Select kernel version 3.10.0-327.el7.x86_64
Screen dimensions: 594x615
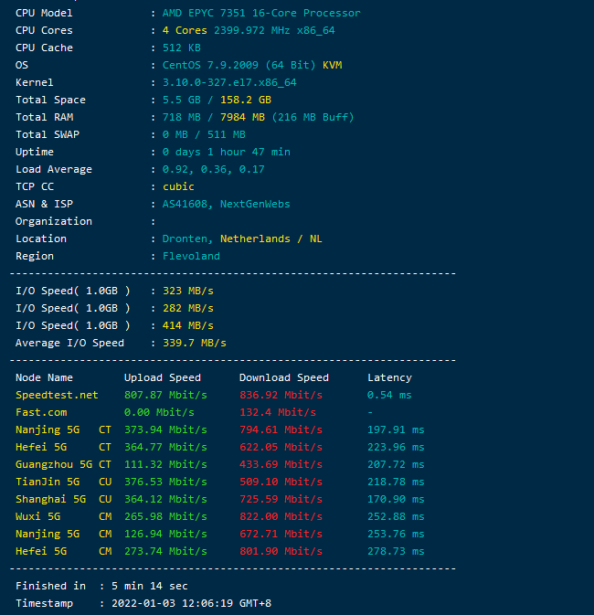pyautogui.click(x=228, y=82)
